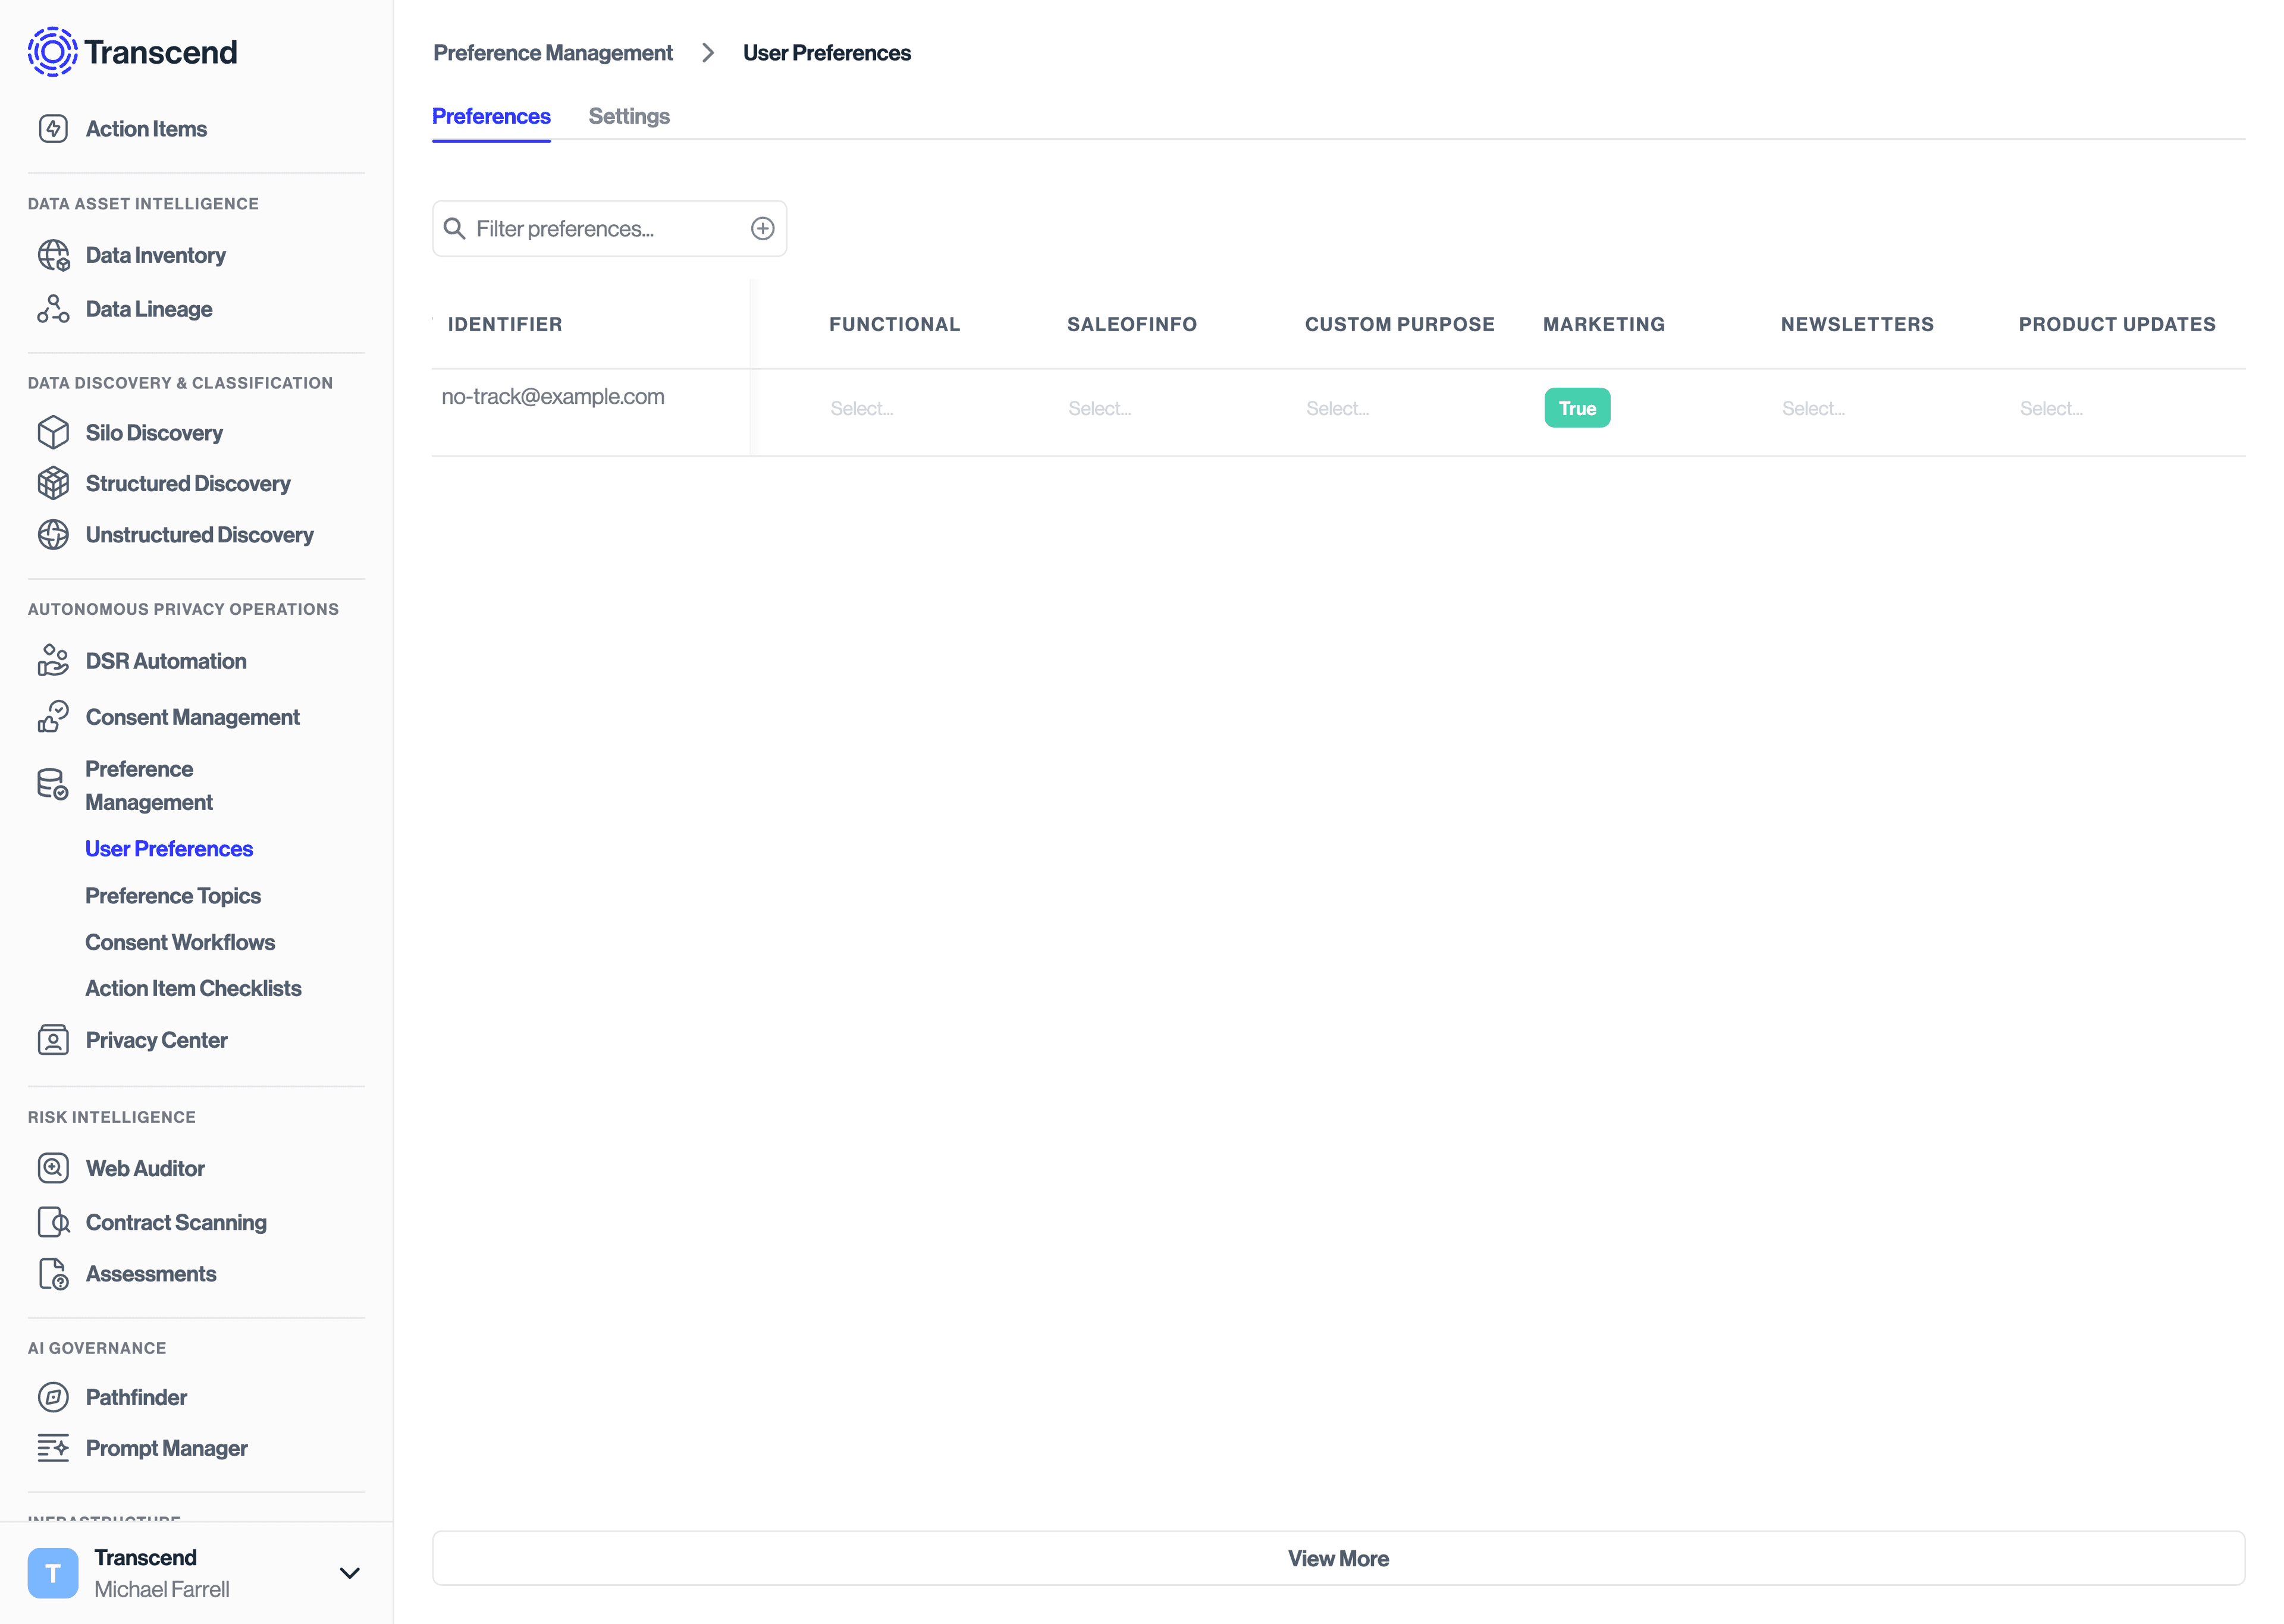Screen dimensions: 2284x1624
Task: Click Preference Management in the breadcrumb
Action: (553, 52)
